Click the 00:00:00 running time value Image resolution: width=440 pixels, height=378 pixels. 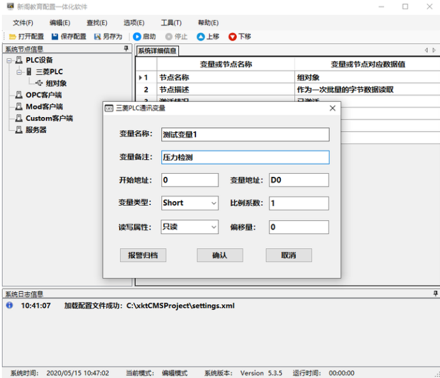pos(341,373)
